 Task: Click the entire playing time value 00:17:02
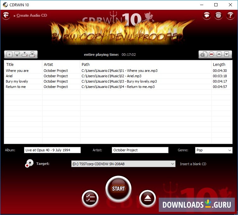(128, 55)
